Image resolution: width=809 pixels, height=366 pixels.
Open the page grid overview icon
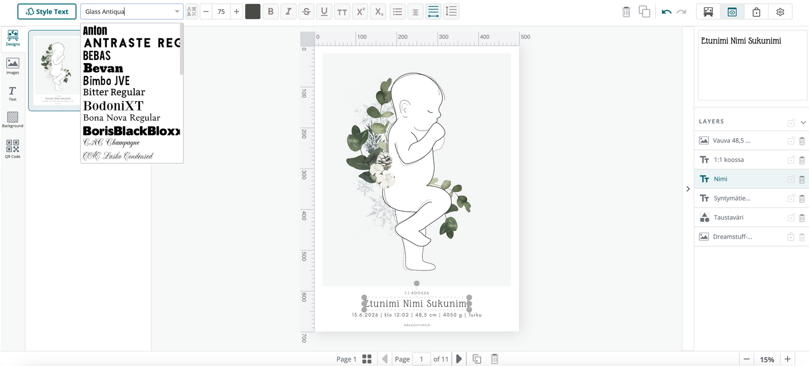click(367, 359)
